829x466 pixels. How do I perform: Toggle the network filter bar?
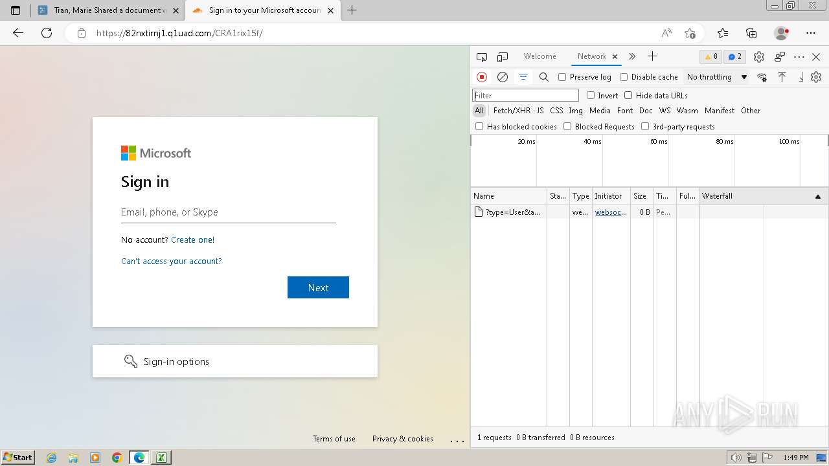523,77
